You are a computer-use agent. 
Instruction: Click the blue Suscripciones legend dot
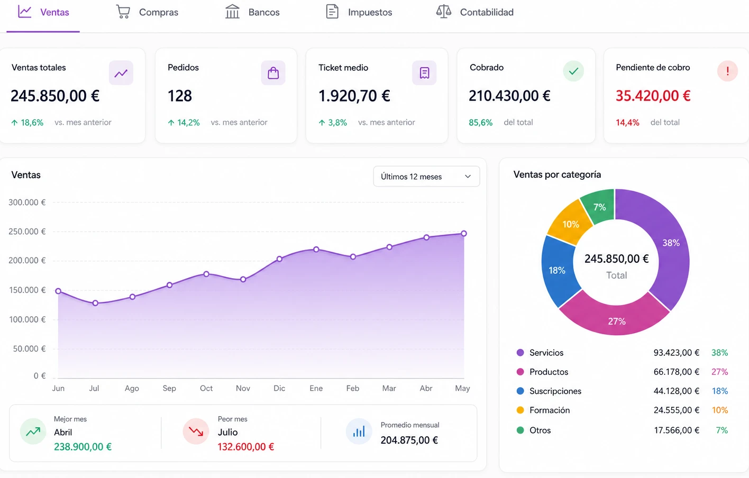click(x=520, y=391)
